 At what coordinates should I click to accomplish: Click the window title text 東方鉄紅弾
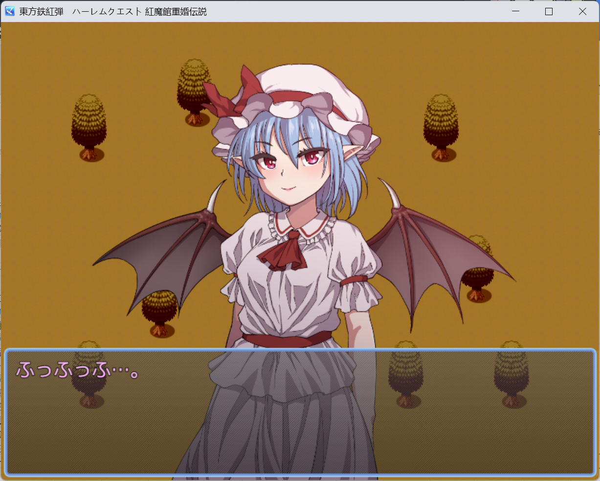[41, 12]
